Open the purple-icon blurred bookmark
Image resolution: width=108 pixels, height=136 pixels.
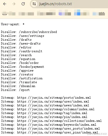point(65,13)
